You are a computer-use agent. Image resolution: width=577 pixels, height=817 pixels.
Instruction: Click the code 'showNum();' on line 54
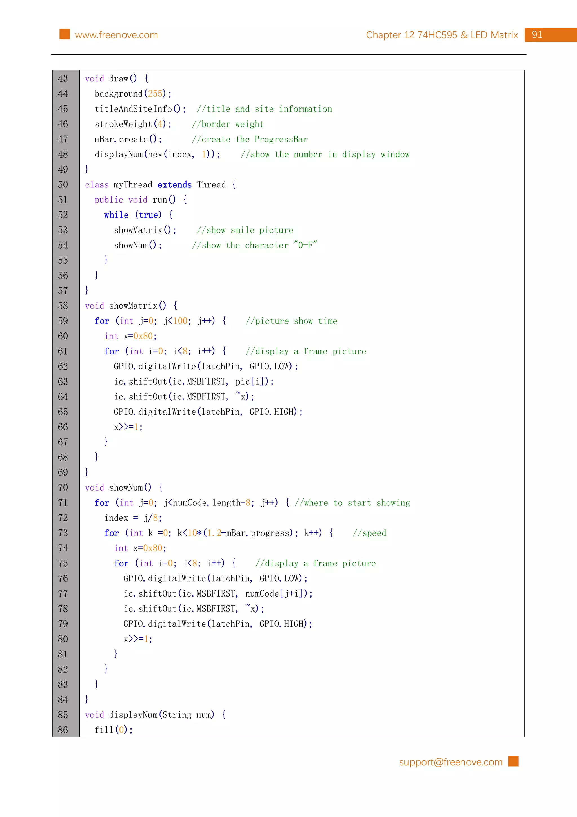tap(138, 245)
